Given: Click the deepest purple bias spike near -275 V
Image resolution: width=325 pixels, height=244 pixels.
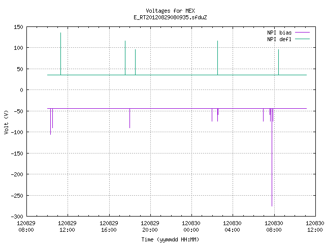Looking at the screenshot, I should pyautogui.click(x=272, y=157).
